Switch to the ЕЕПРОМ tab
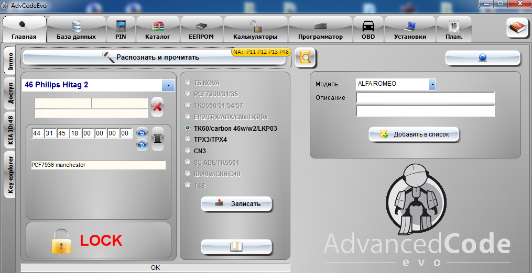This screenshot has height=273, width=532. [201, 29]
